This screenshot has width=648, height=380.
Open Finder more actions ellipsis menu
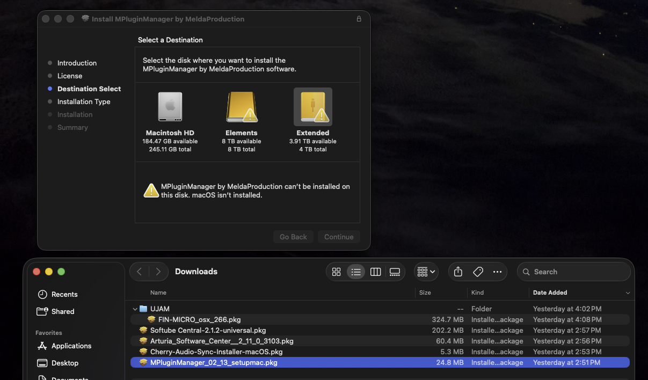click(497, 272)
